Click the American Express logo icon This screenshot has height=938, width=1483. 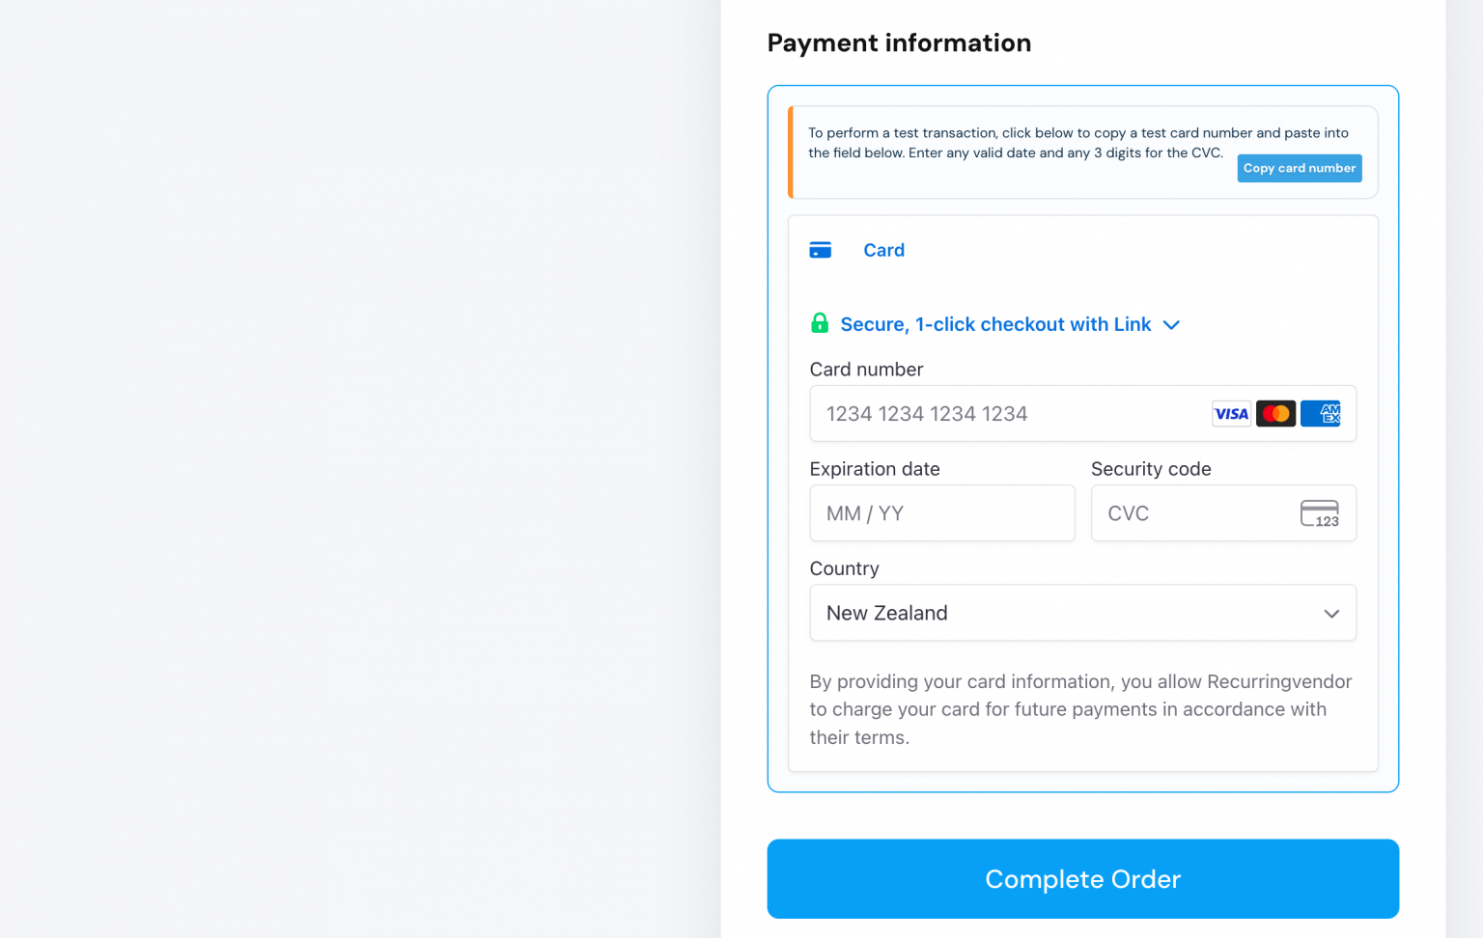(1321, 413)
